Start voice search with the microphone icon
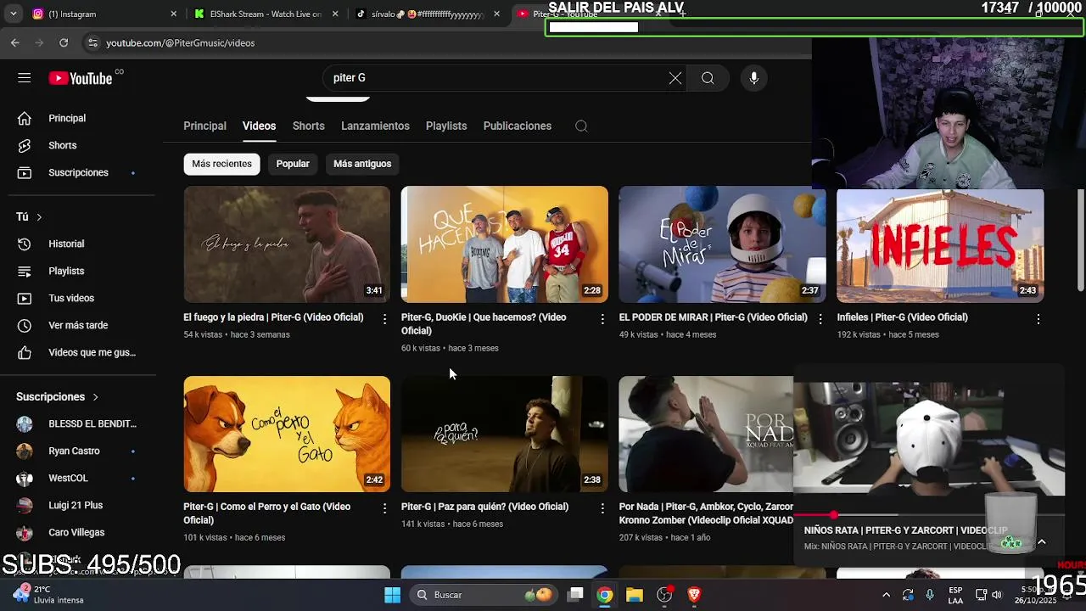 click(753, 78)
